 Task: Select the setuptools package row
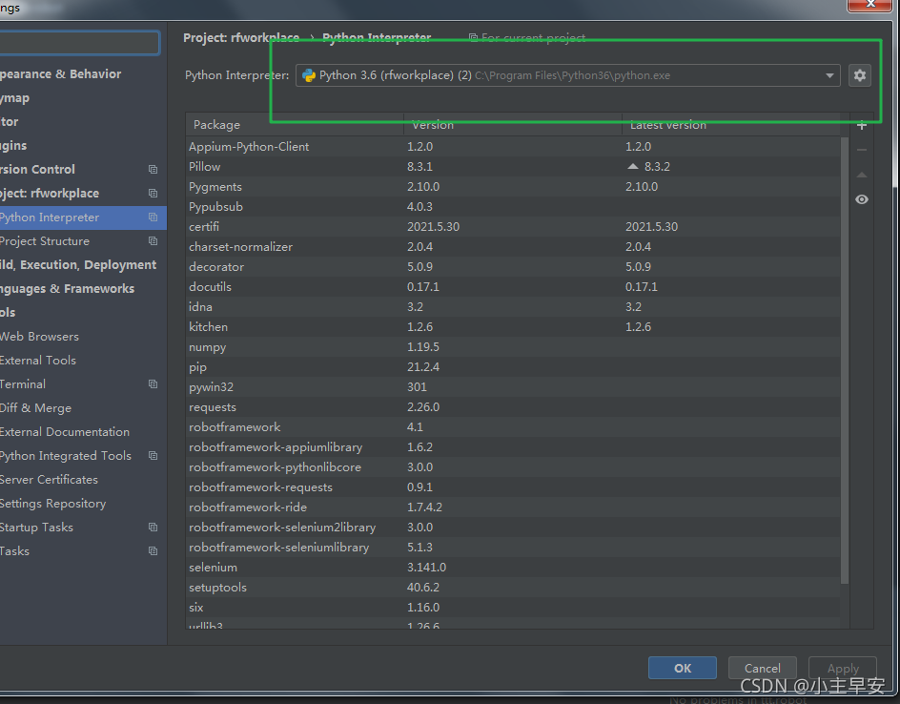(513, 588)
